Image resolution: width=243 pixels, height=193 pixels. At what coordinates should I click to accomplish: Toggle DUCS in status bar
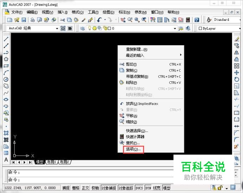point(139,188)
